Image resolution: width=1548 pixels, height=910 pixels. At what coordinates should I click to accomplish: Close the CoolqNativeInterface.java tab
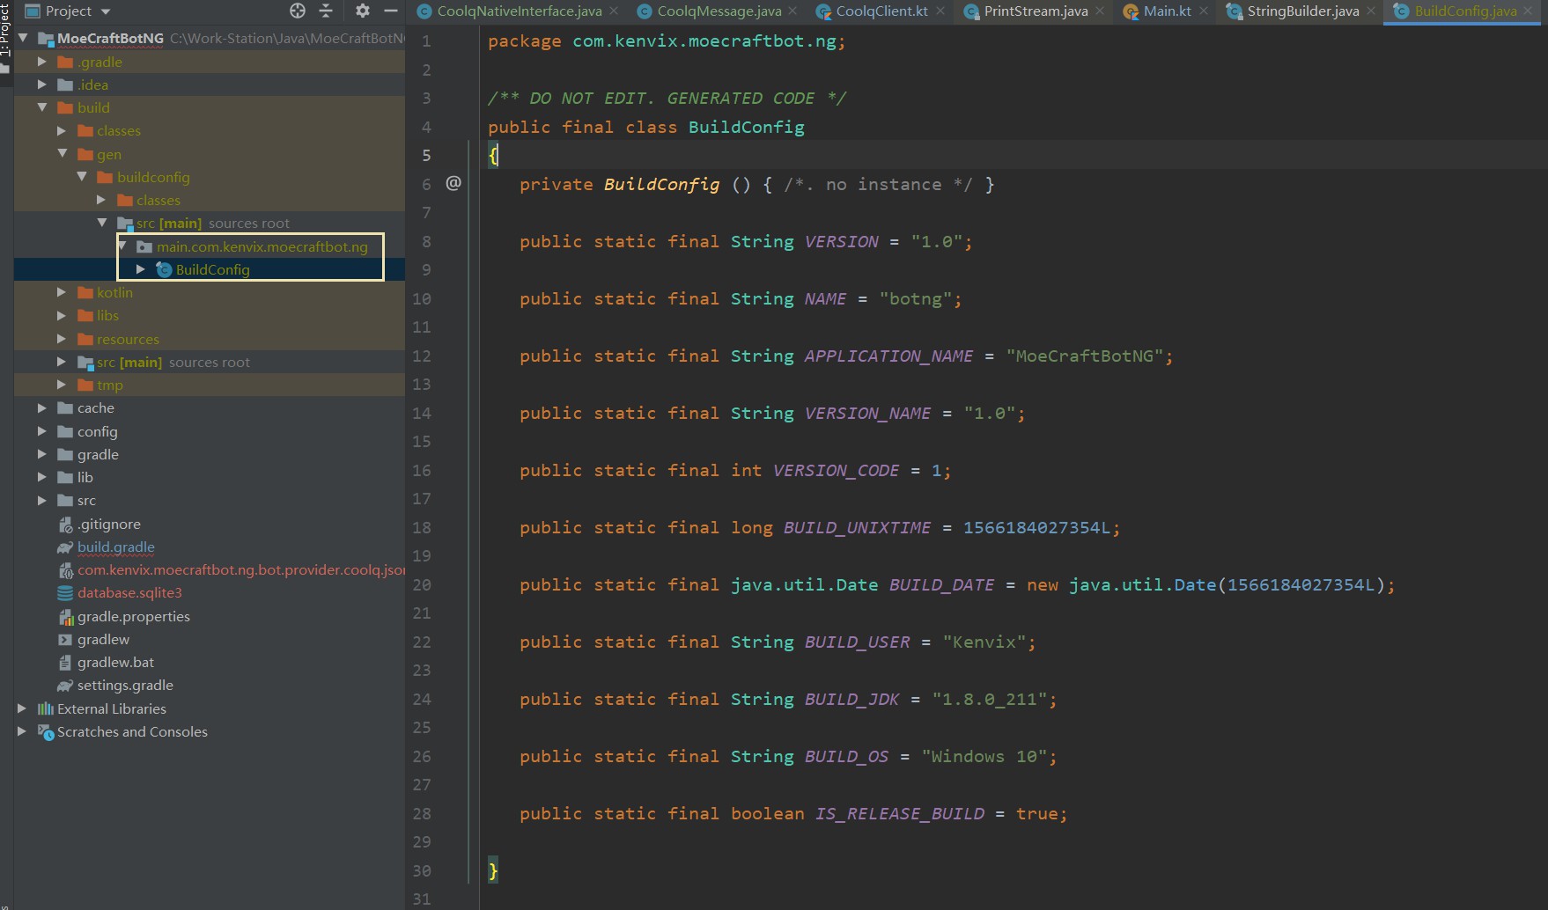pos(614,11)
